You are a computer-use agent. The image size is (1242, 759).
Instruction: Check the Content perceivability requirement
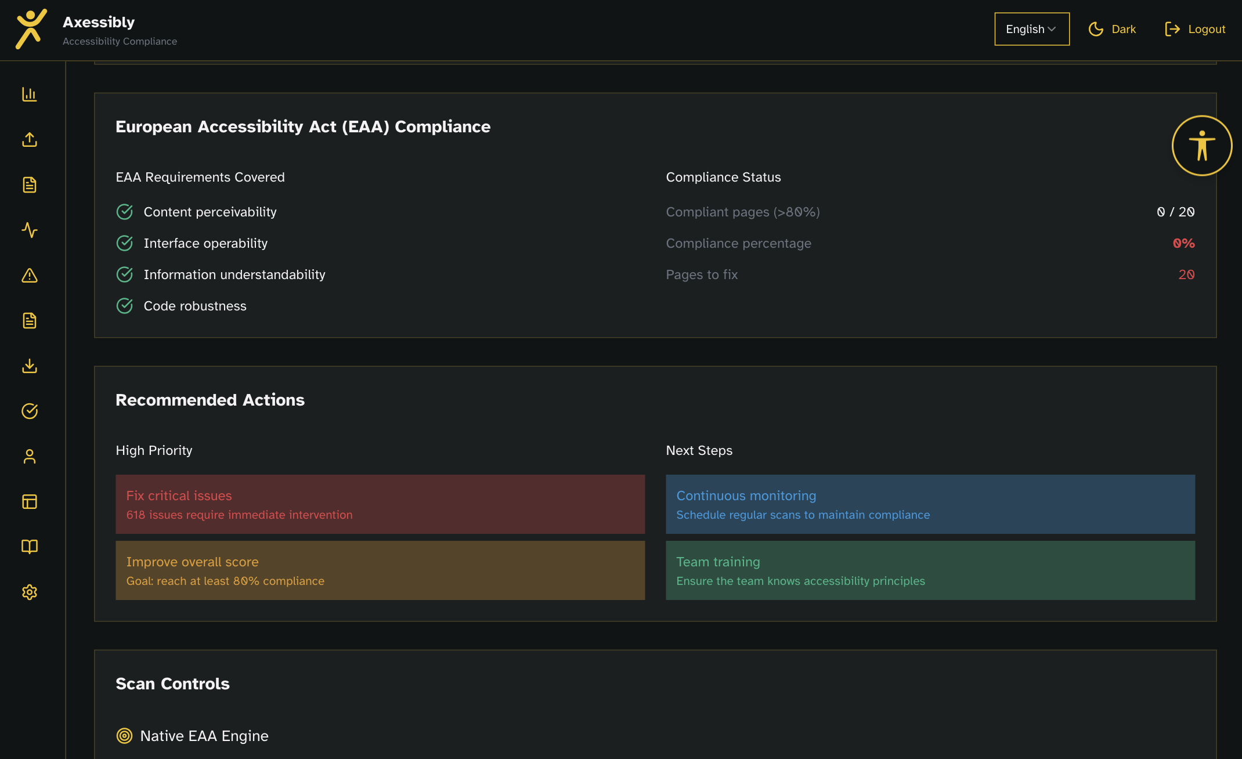(124, 212)
